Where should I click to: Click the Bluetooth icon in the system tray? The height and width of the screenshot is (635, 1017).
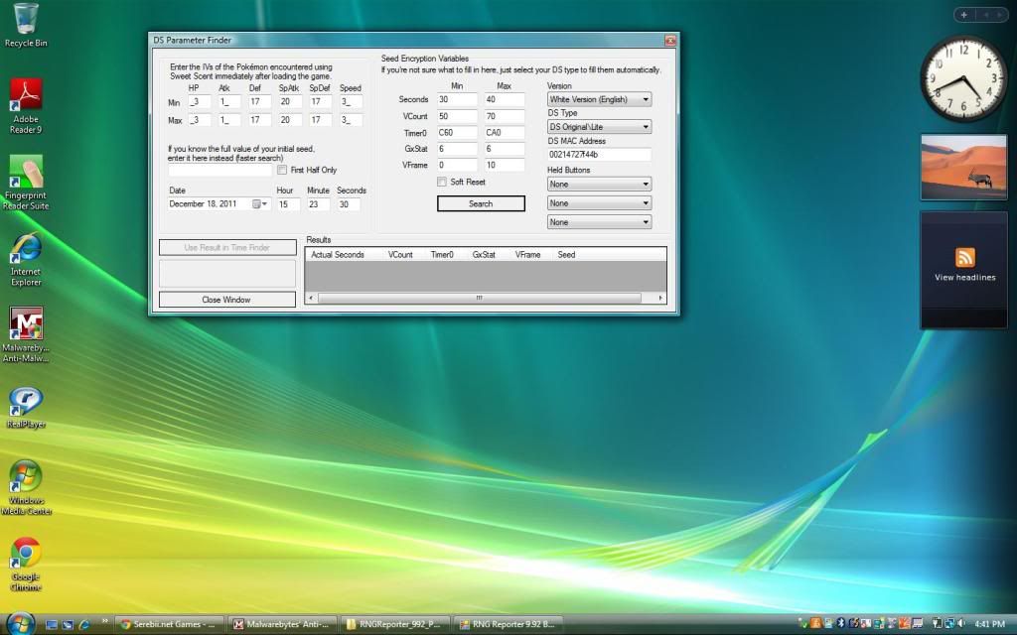point(840,624)
